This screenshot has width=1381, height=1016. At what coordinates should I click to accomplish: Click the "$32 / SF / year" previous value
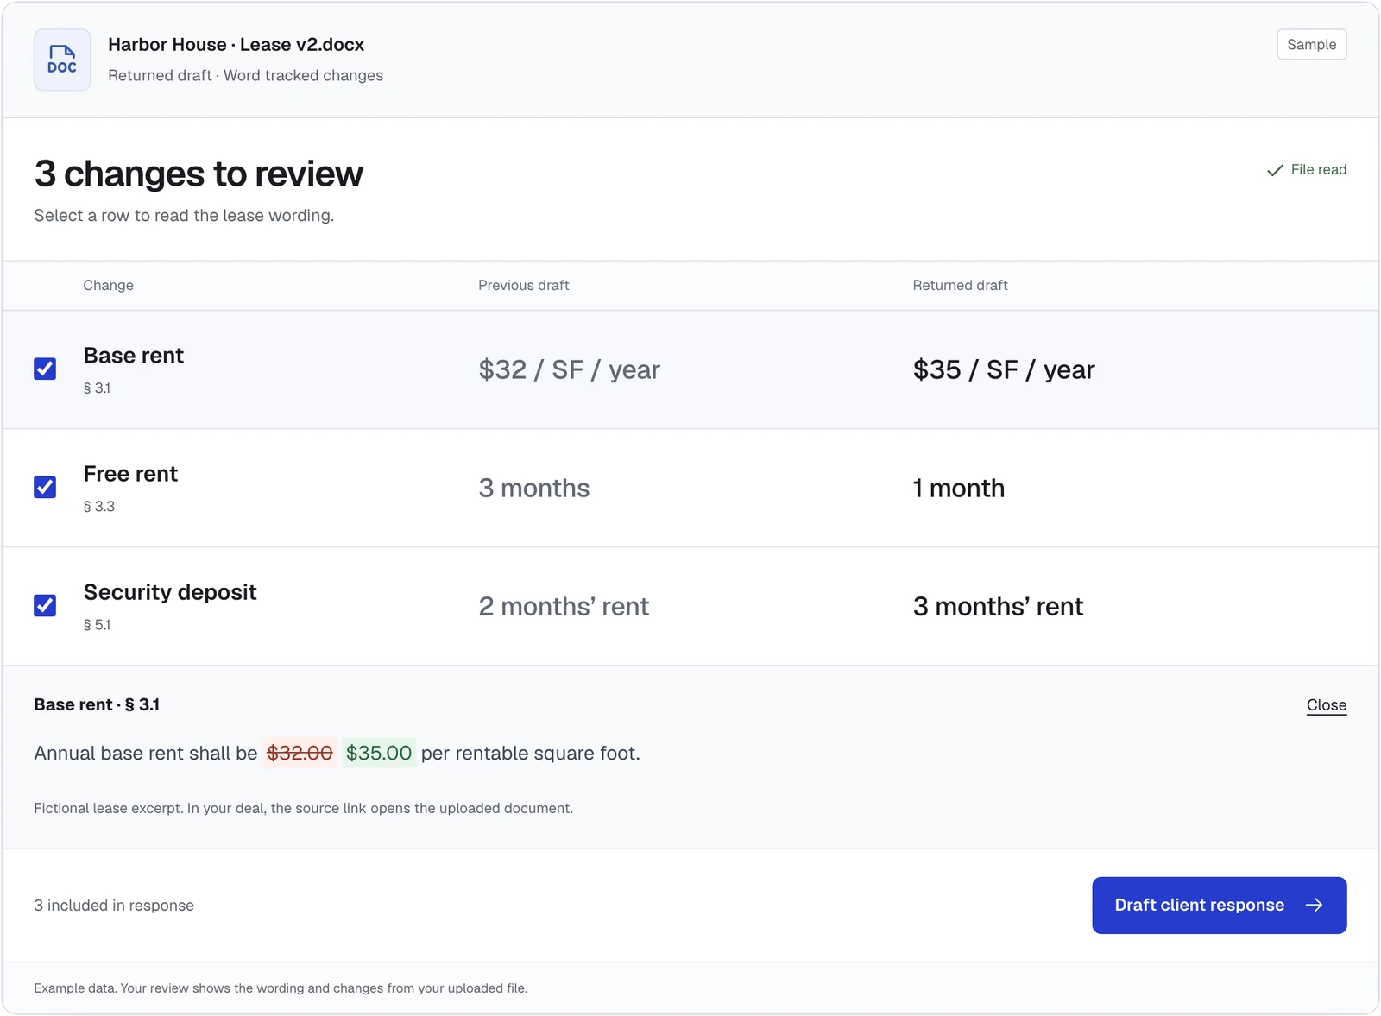coord(569,369)
